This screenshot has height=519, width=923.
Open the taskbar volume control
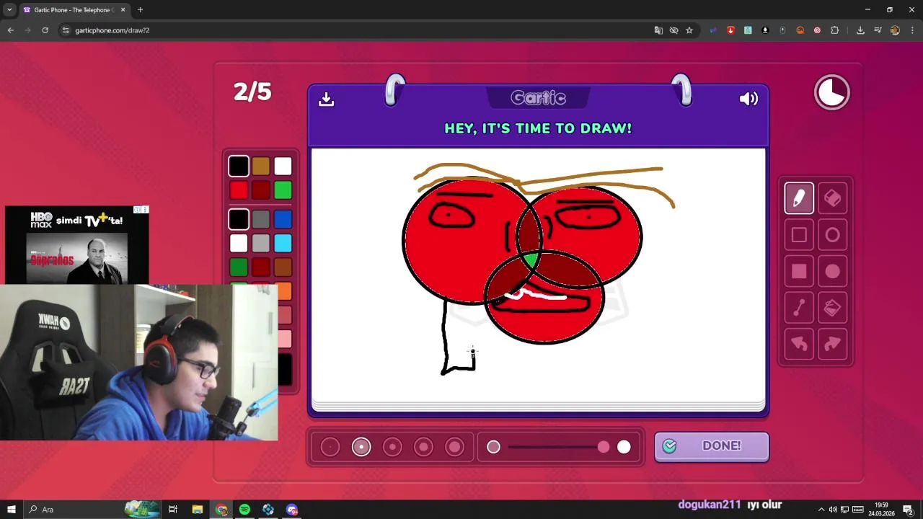tap(833, 510)
